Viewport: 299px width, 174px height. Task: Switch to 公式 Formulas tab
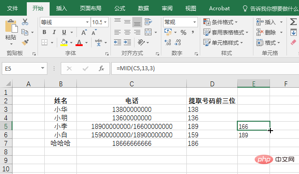(120, 8)
